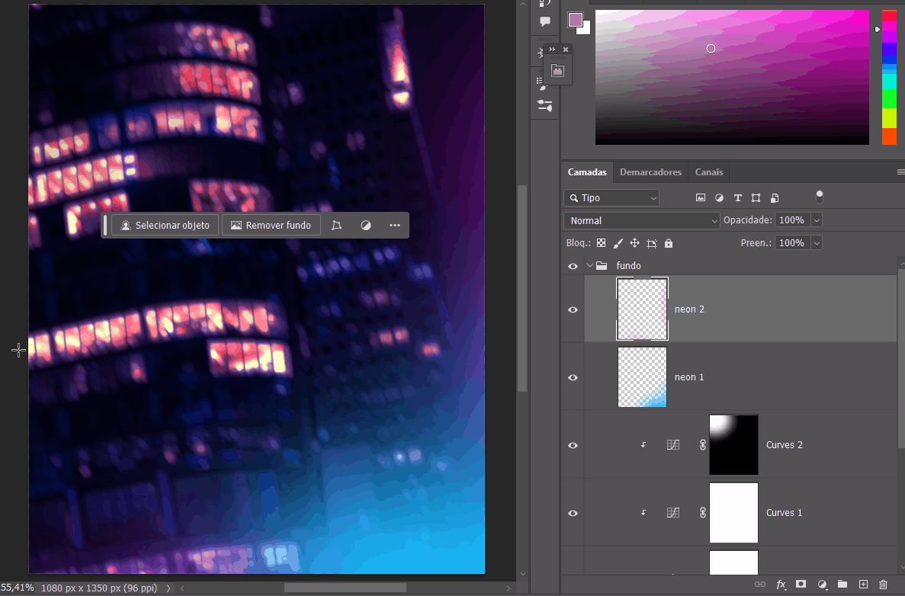The image size is (905, 596).
Task: Click the Selecionar objeto button
Action: coord(165,225)
